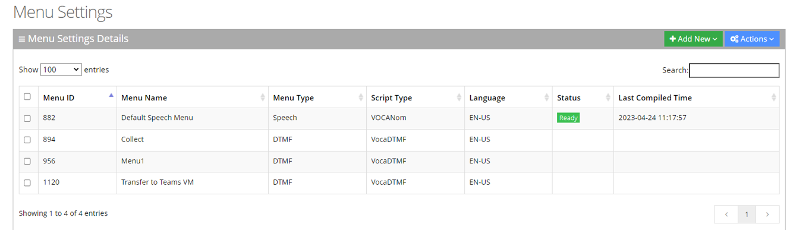Viewport: 790px width, 230px height.
Task: Open the Show entries dropdown
Action: coord(61,70)
